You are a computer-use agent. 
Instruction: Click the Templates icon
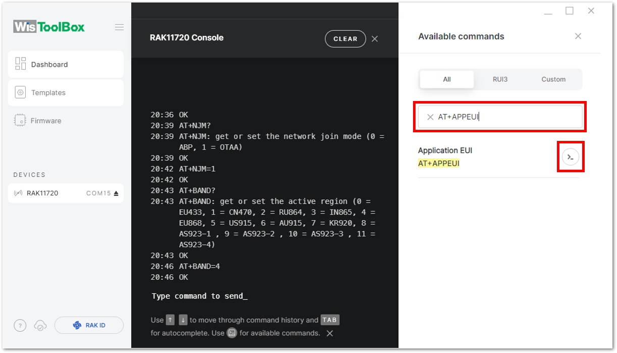click(20, 92)
